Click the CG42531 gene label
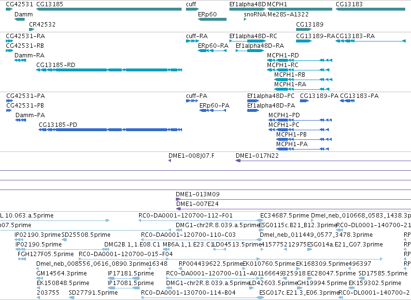411x300 pixels. click(19, 4)
